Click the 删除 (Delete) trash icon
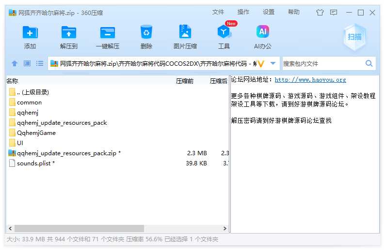The image size is (385, 250). (146, 32)
